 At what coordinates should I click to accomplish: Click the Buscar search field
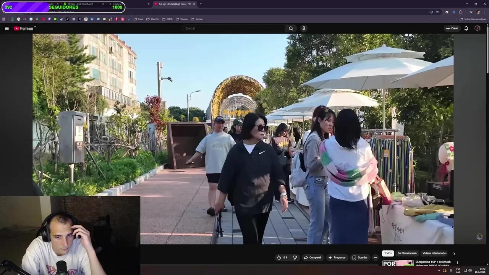pyautogui.click(x=229, y=28)
